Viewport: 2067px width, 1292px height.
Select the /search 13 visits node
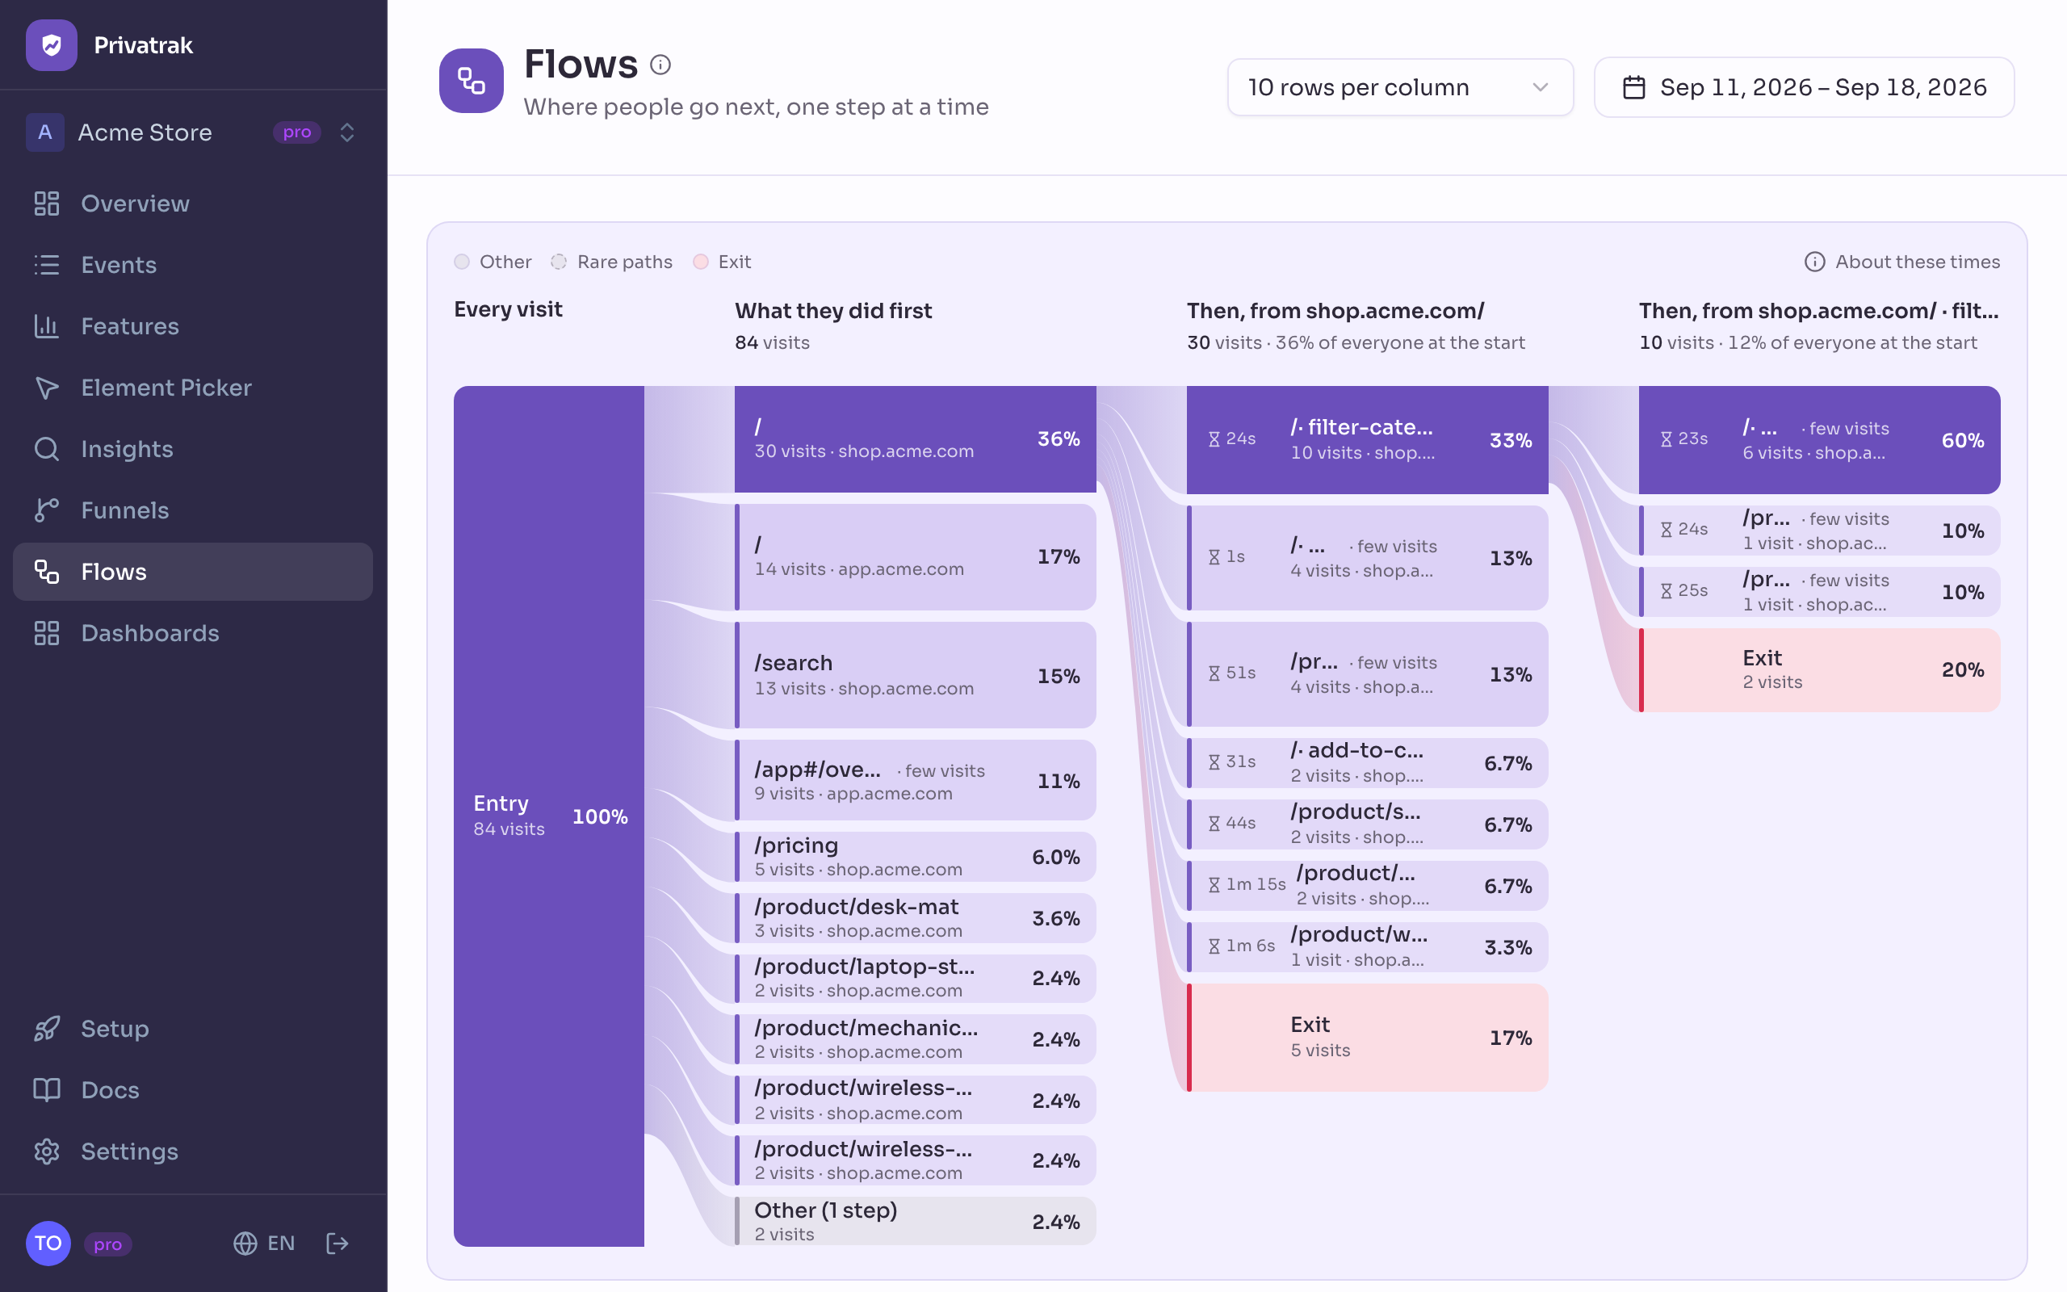tap(916, 675)
